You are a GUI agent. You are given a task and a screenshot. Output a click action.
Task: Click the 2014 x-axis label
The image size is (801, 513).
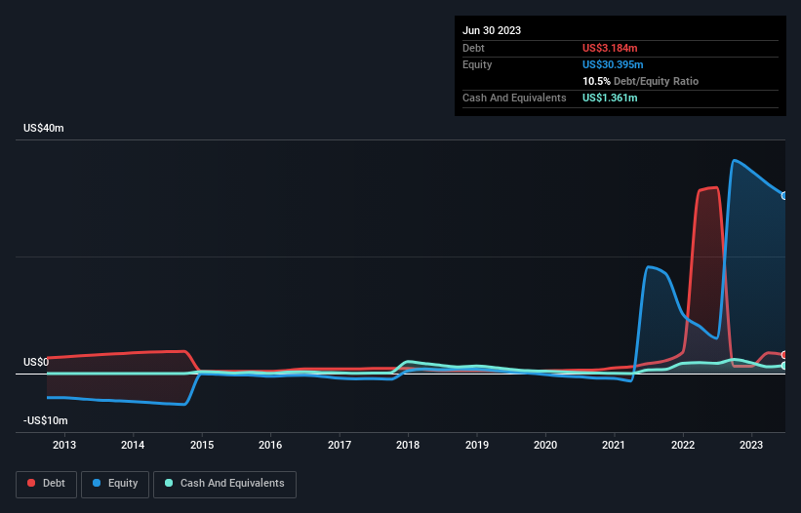(x=133, y=445)
